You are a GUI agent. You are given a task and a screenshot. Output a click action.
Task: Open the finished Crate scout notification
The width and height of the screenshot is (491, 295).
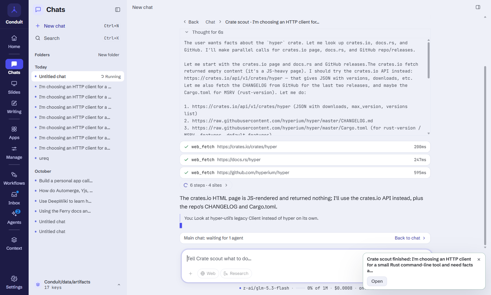point(377,281)
